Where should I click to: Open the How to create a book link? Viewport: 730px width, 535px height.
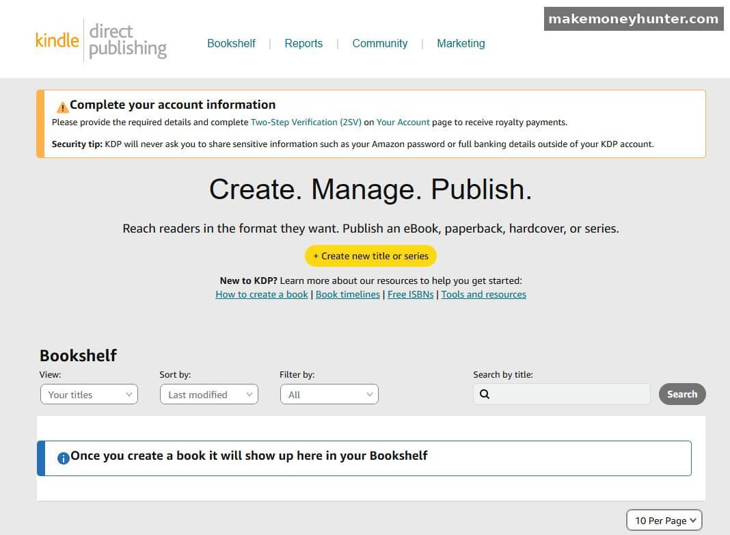pyautogui.click(x=262, y=295)
